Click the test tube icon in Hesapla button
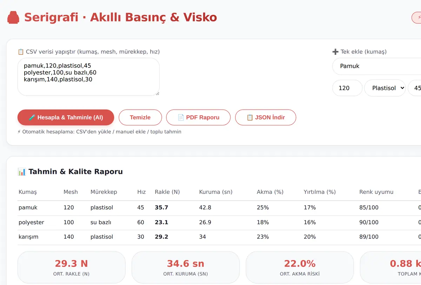The image size is (421, 285). 32,117
